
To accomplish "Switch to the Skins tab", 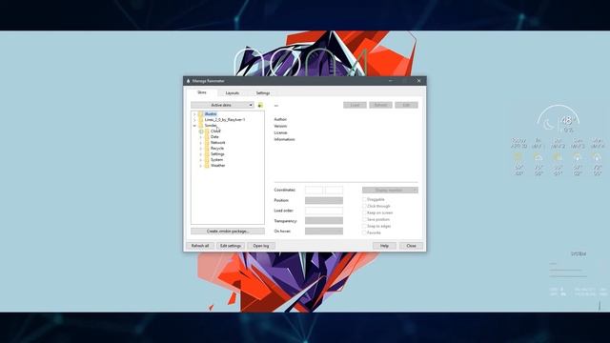I will coord(202,92).
